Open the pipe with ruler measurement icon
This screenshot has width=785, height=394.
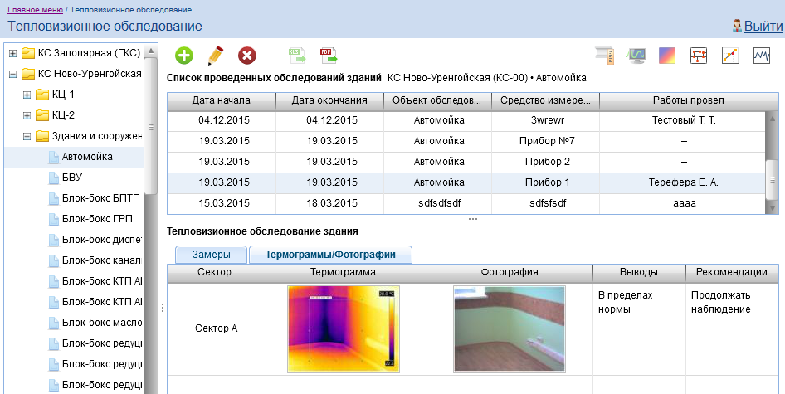coord(605,55)
